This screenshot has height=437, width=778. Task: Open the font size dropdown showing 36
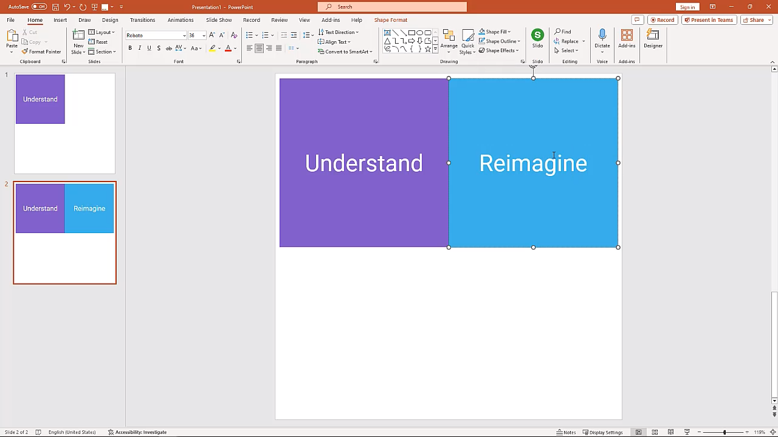204,35
